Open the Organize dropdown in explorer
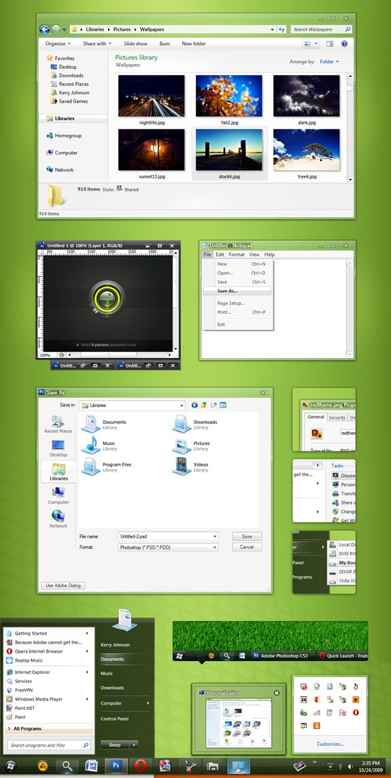Viewport: 391px width, 778px height. coord(58,44)
